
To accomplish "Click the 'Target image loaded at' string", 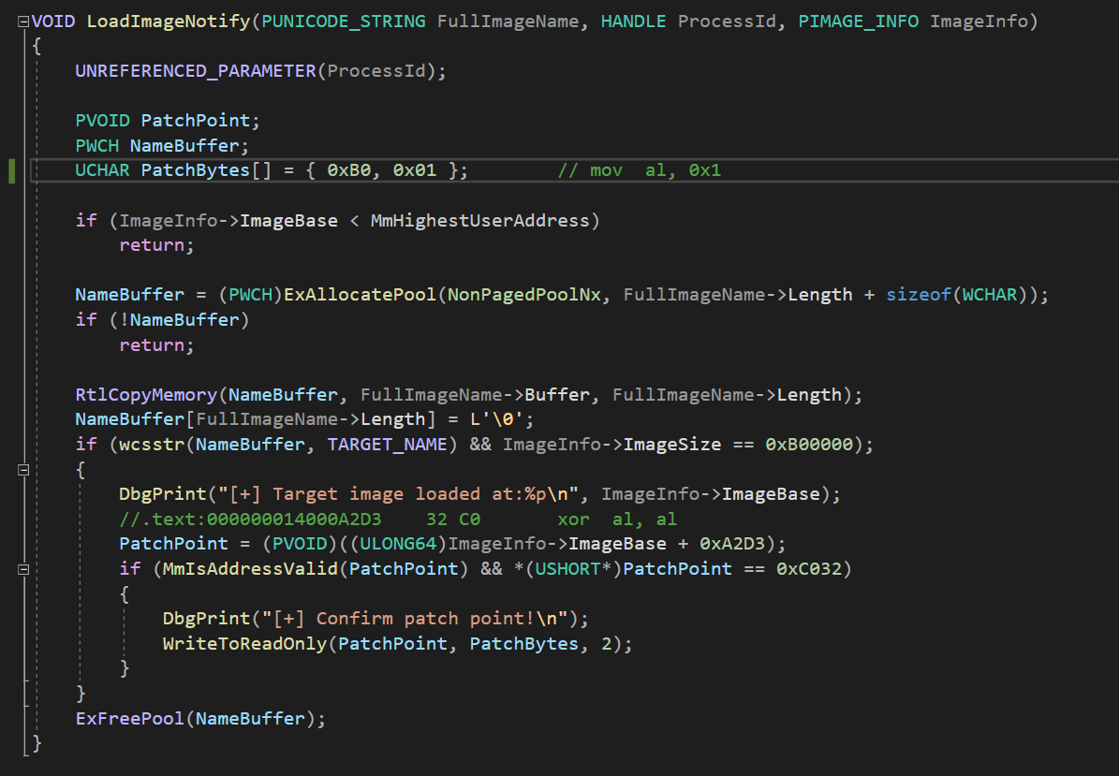I will (x=398, y=494).
